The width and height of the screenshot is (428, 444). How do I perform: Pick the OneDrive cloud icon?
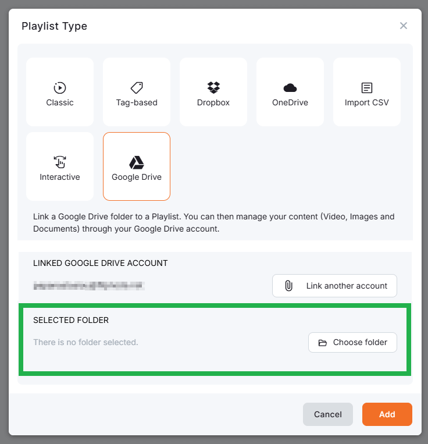pos(290,88)
